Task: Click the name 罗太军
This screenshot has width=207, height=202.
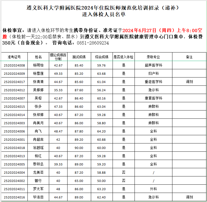Action: [x=38, y=189]
